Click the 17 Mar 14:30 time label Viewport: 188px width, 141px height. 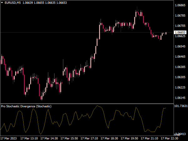[49, 138]
